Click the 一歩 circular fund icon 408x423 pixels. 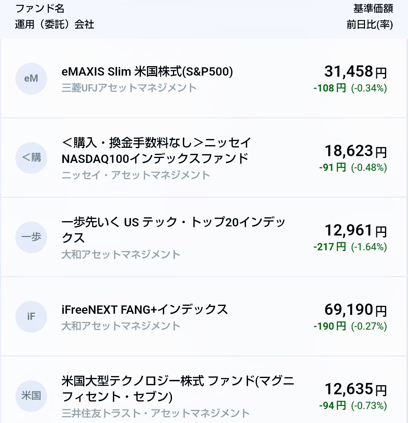tap(31, 237)
